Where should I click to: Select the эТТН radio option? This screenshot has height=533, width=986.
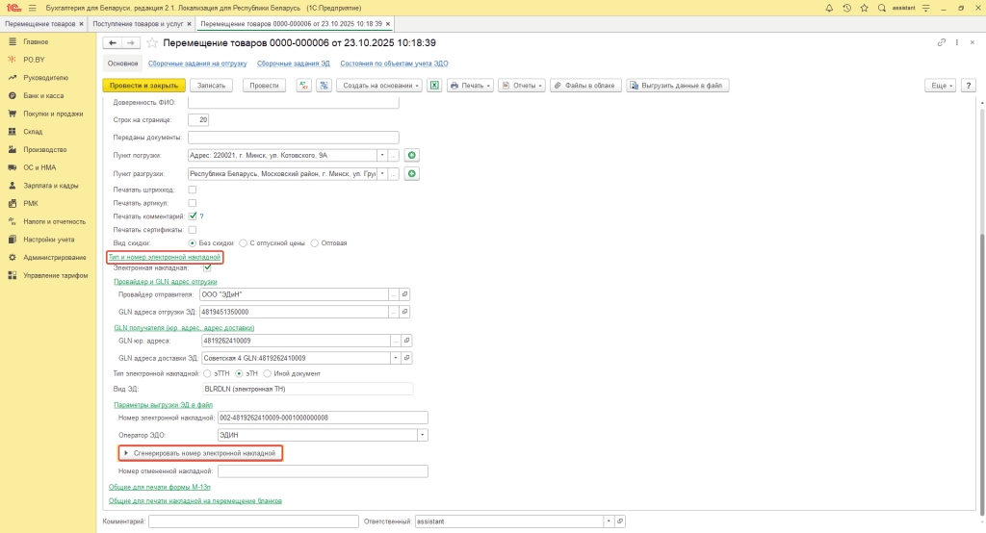pos(207,373)
